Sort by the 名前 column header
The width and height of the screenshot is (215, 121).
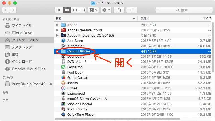coord(95,18)
